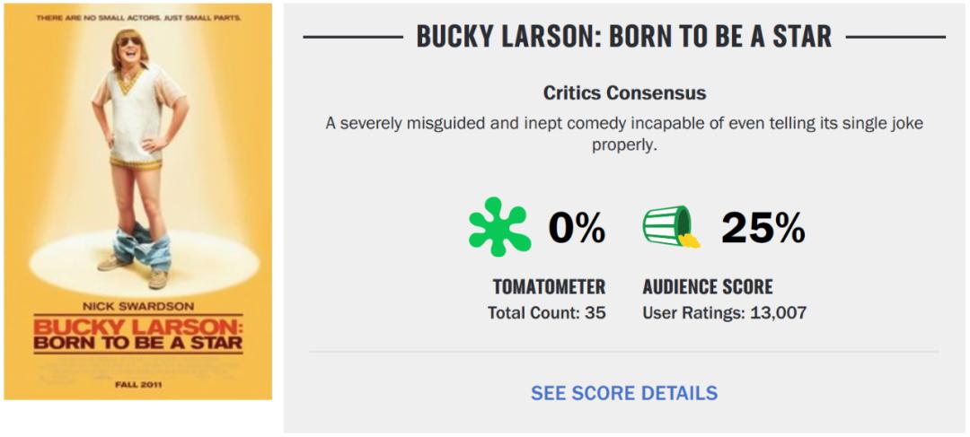The height and width of the screenshot is (437, 970).
Task: Click the red movie title on the poster
Action: pyautogui.click(x=137, y=331)
